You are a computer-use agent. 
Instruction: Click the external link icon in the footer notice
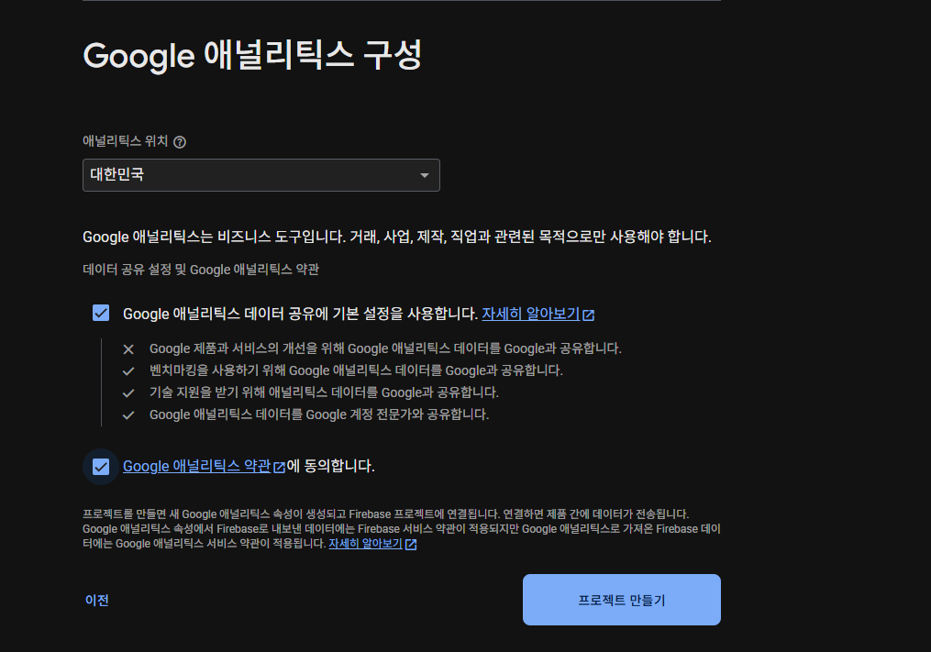[x=411, y=544]
